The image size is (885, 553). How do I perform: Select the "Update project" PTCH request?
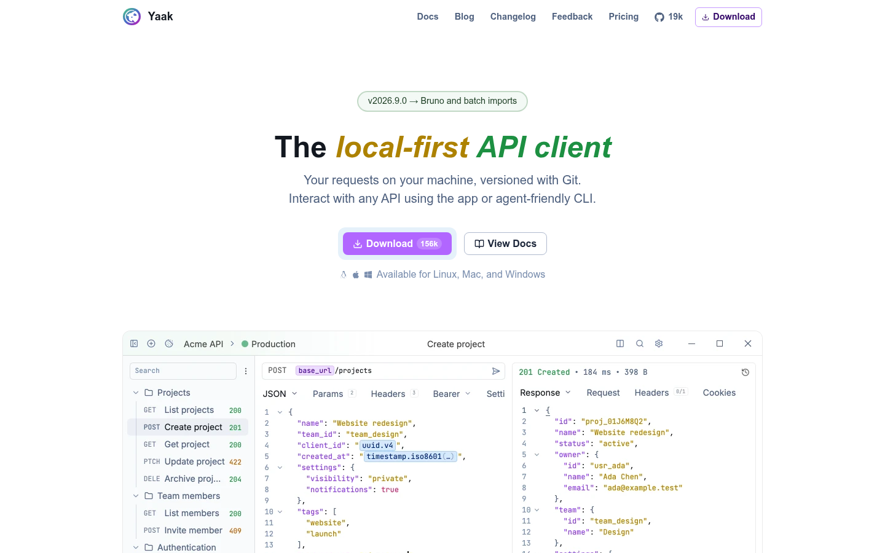(x=188, y=461)
